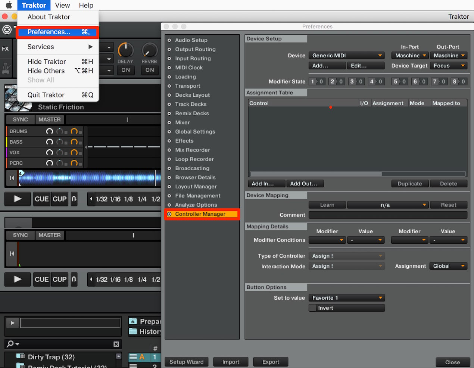Viewport: 474px width, 368px height.
Task: Toggle the metronome icon in the left strip
Action: pyautogui.click(x=6, y=68)
